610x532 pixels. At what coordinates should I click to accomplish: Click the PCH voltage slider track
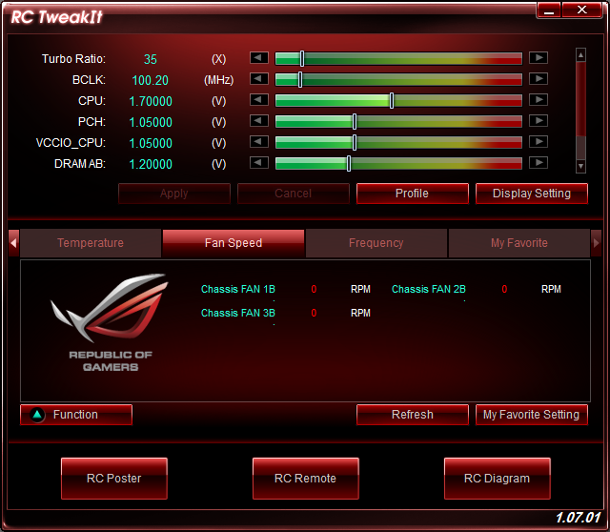pyautogui.click(x=398, y=122)
